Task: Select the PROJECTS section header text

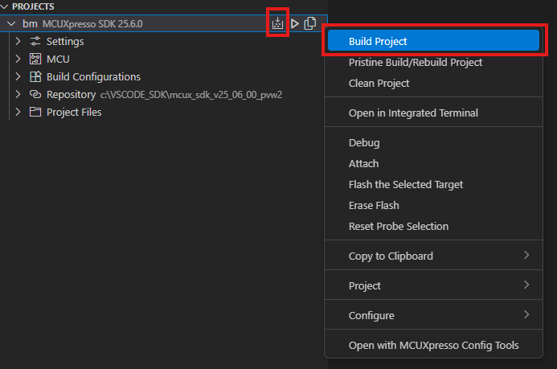Action: (33, 6)
